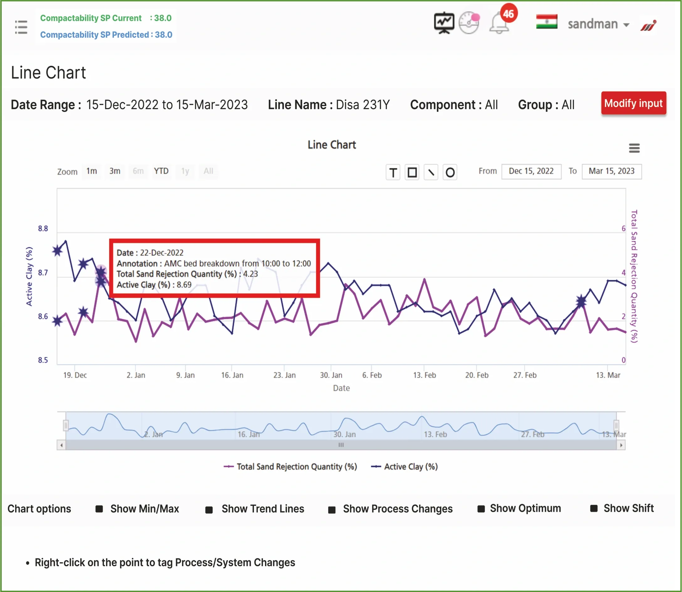Viewport: 682px width, 592px height.
Task: Click the From date field
Action: [x=531, y=171]
